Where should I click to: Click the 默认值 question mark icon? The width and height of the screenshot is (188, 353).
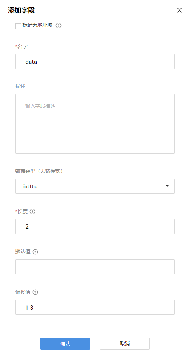click(35, 252)
